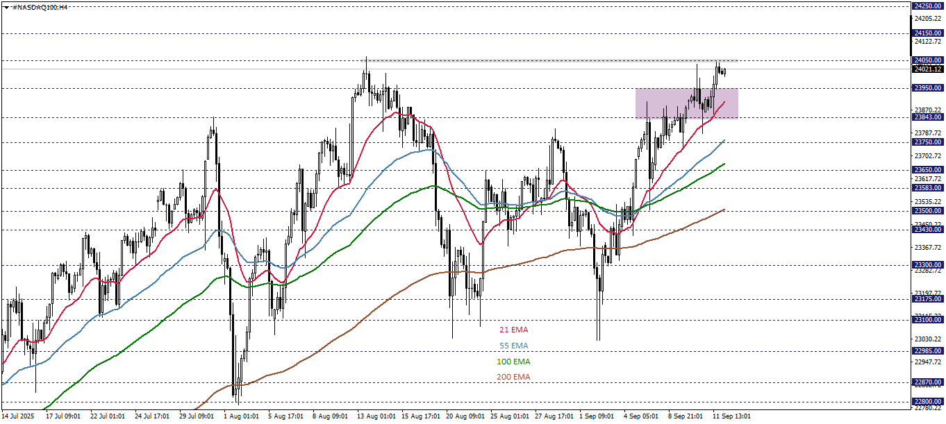Click the 200 EMA legend label
The width and height of the screenshot is (946, 424).
[513, 377]
